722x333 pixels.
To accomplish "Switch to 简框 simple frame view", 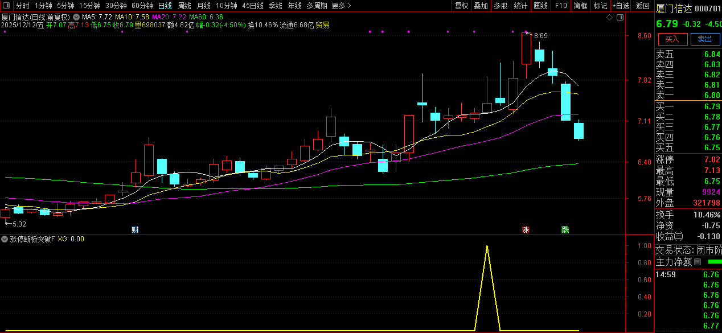I will tap(580, 6).
